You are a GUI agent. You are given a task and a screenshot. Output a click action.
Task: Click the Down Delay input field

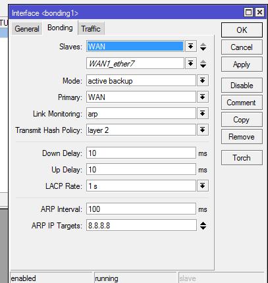tap(141, 153)
